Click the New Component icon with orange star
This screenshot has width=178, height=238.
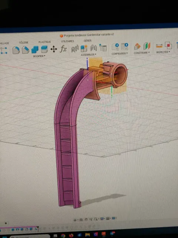pyautogui.click(x=84, y=48)
